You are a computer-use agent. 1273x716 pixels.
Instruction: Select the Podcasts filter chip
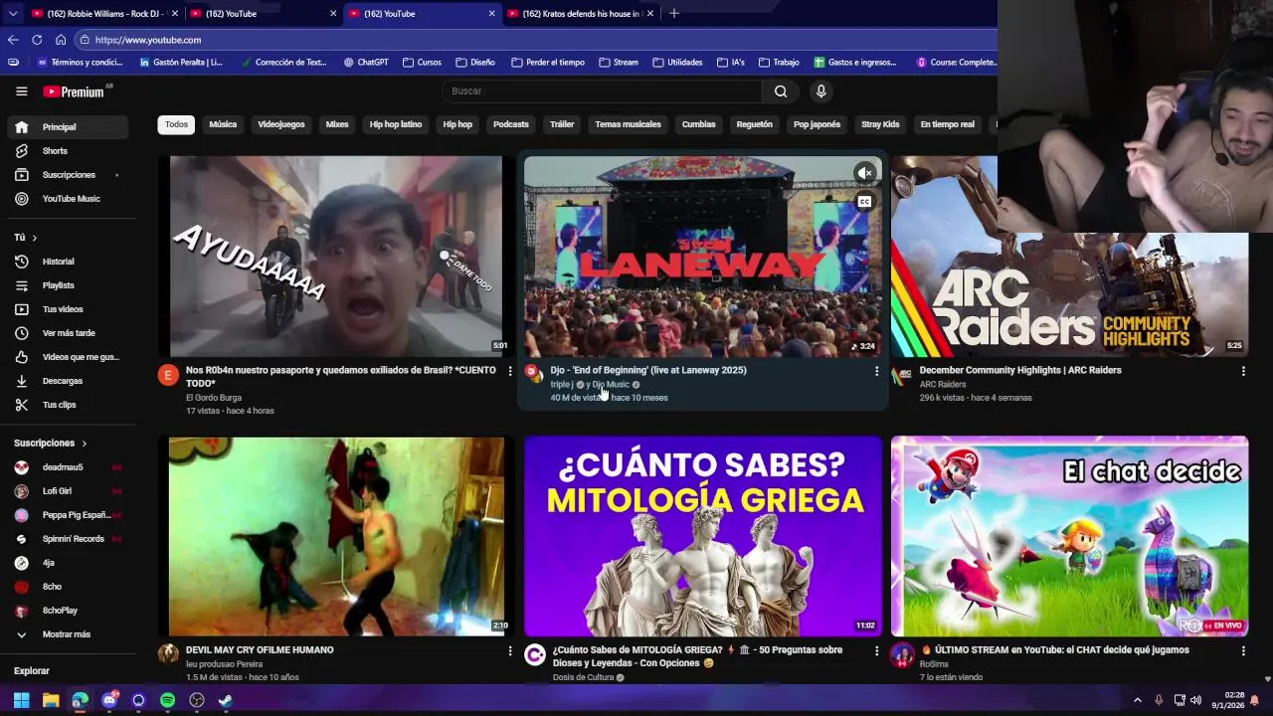pos(511,124)
